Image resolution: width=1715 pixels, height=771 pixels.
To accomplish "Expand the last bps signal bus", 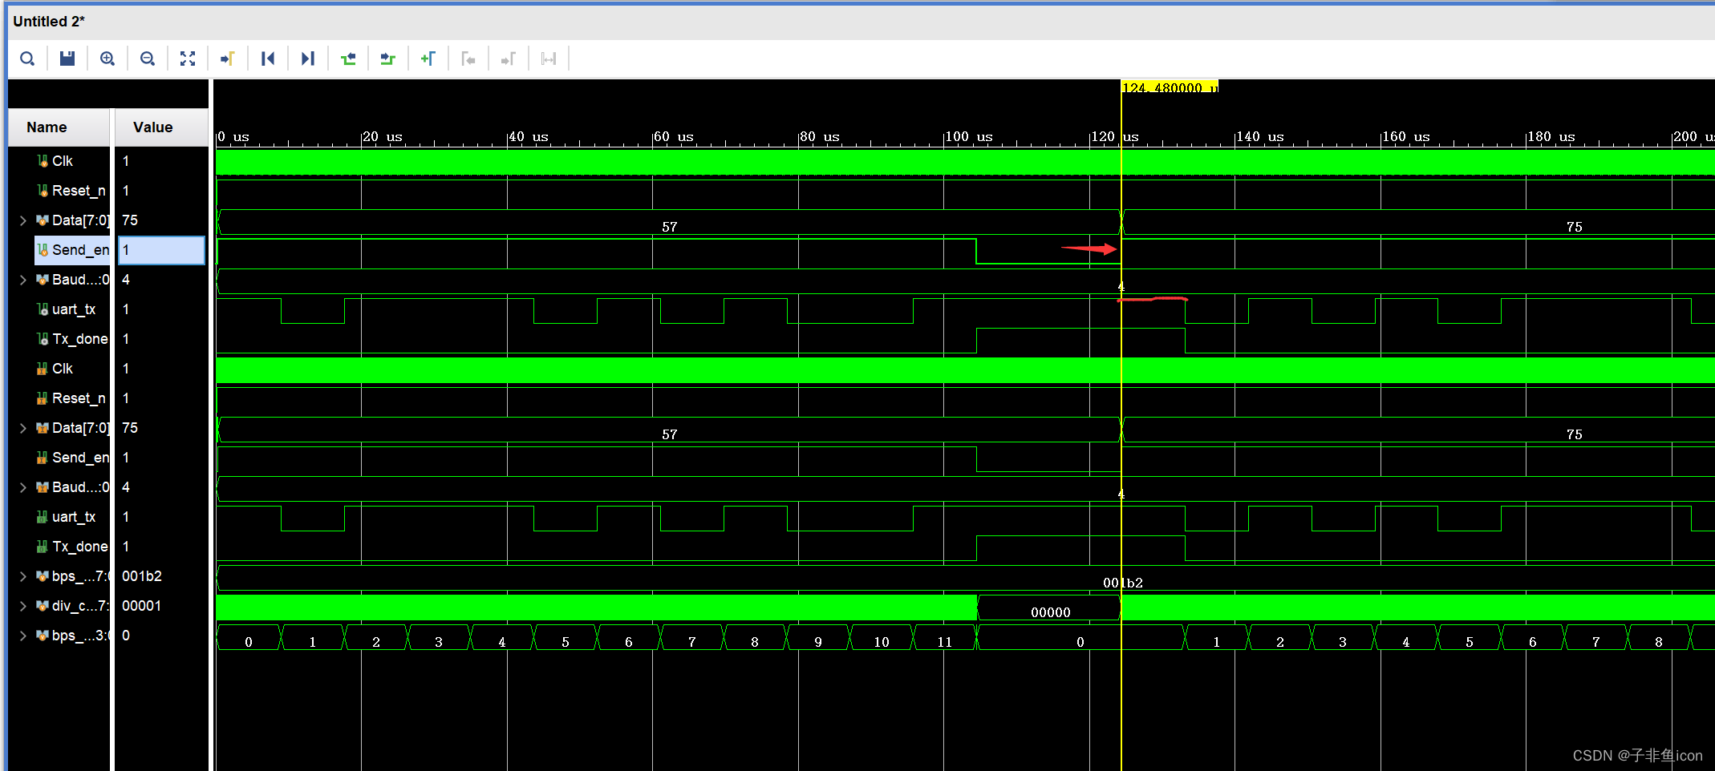I will [22, 636].
